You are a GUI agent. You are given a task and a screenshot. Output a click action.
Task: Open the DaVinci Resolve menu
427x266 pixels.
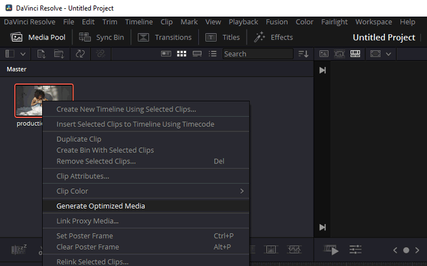[30, 22]
